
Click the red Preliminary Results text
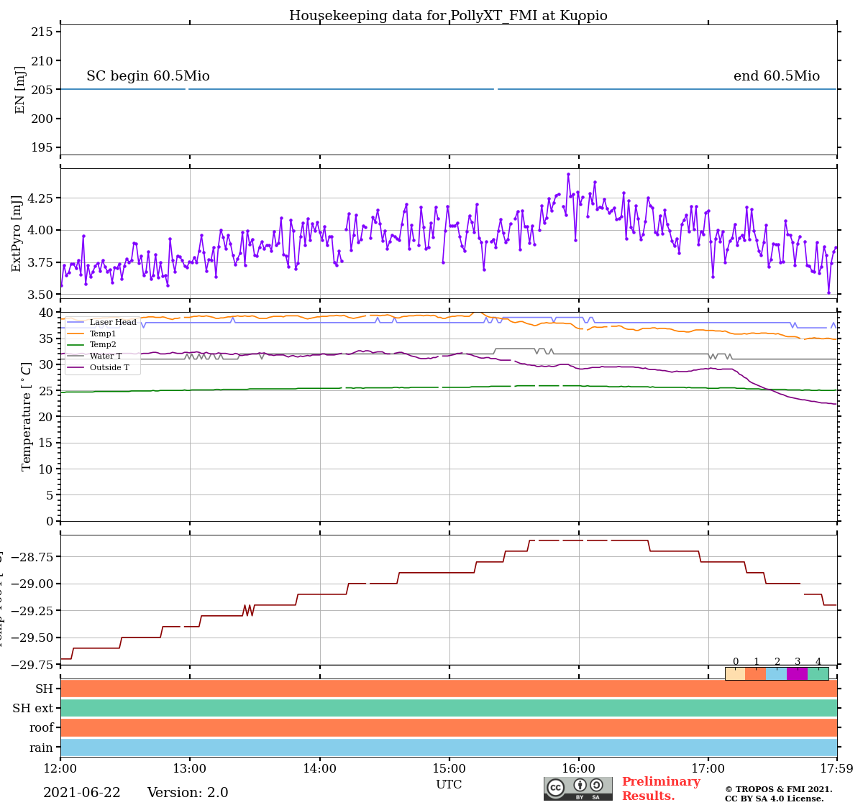[661, 788]
